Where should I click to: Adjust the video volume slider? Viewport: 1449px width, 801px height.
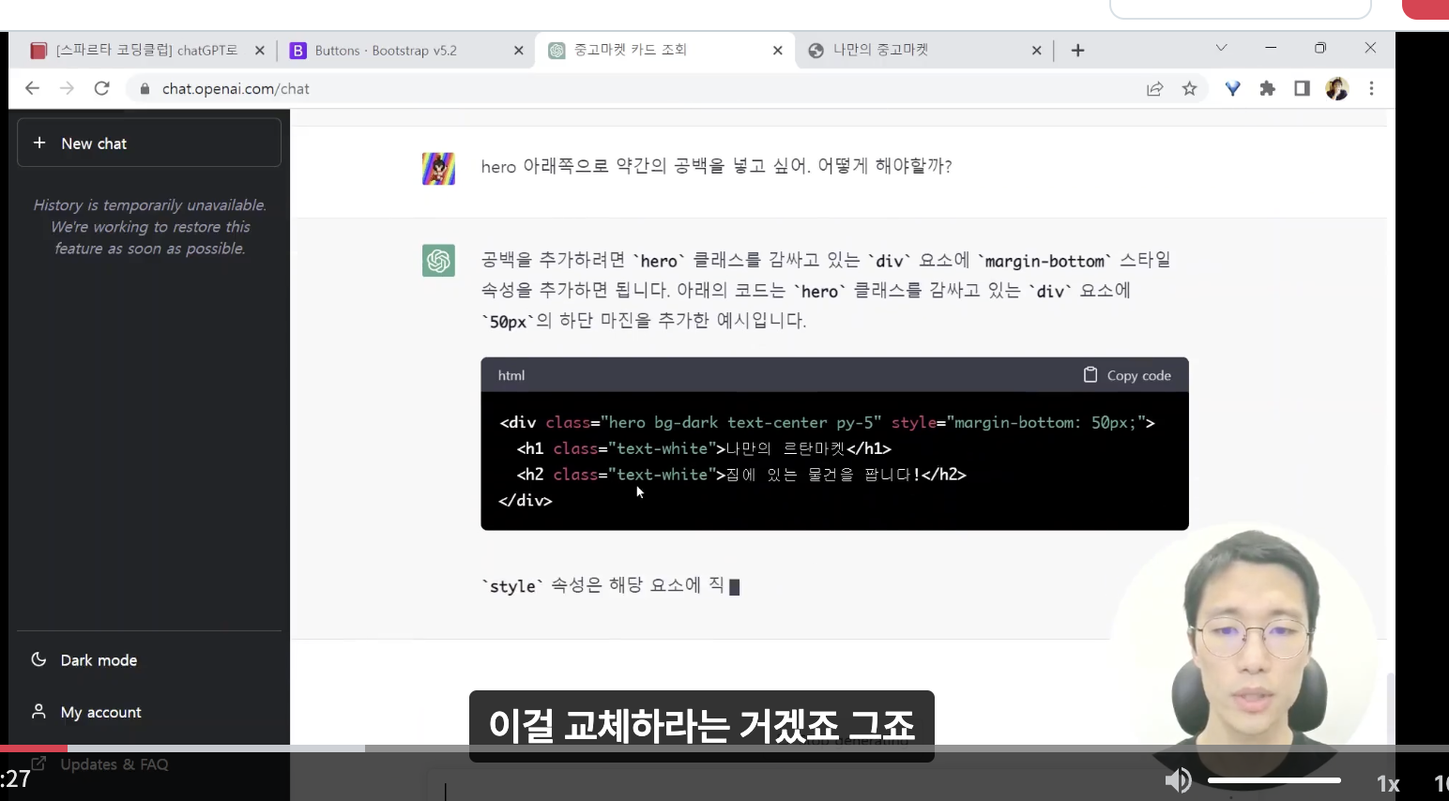click(x=1274, y=779)
